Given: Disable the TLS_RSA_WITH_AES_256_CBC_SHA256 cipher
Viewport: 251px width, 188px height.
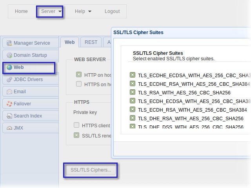Looking at the screenshot, I should (x=133, y=93).
